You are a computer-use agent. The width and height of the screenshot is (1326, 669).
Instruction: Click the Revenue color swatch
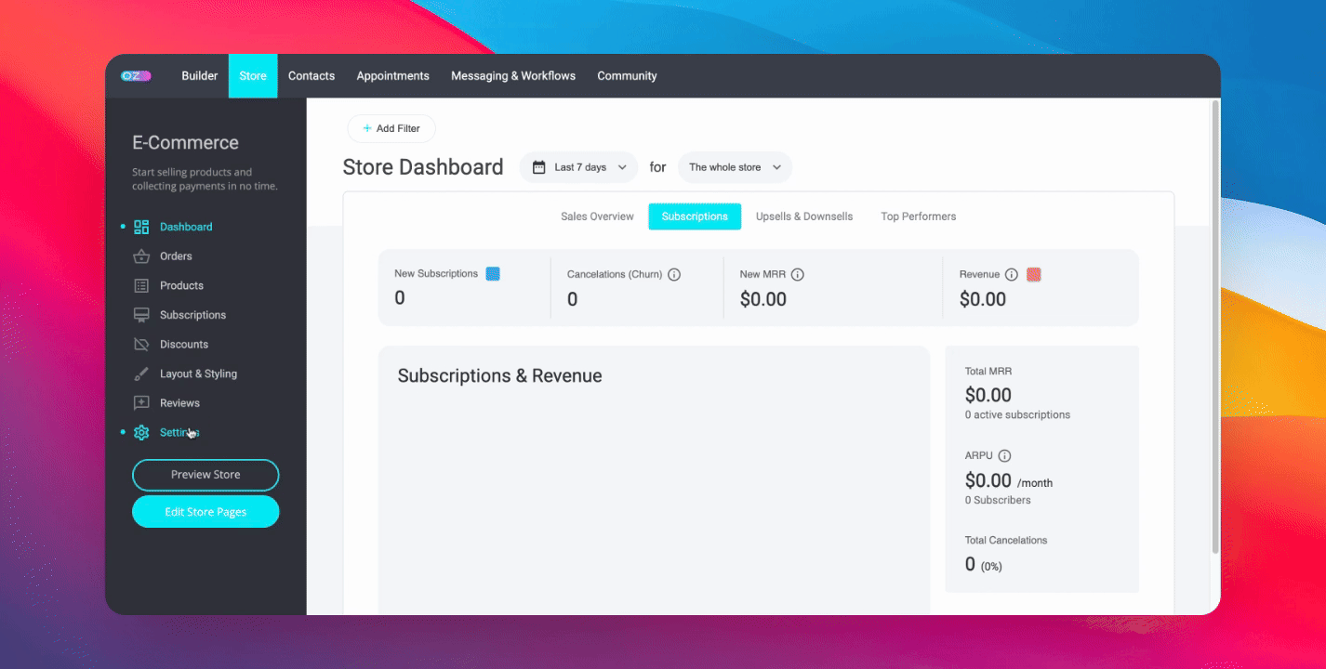(x=1034, y=275)
